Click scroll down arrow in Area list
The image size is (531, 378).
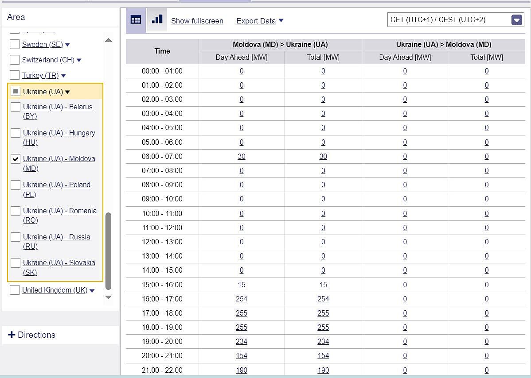tap(108, 297)
